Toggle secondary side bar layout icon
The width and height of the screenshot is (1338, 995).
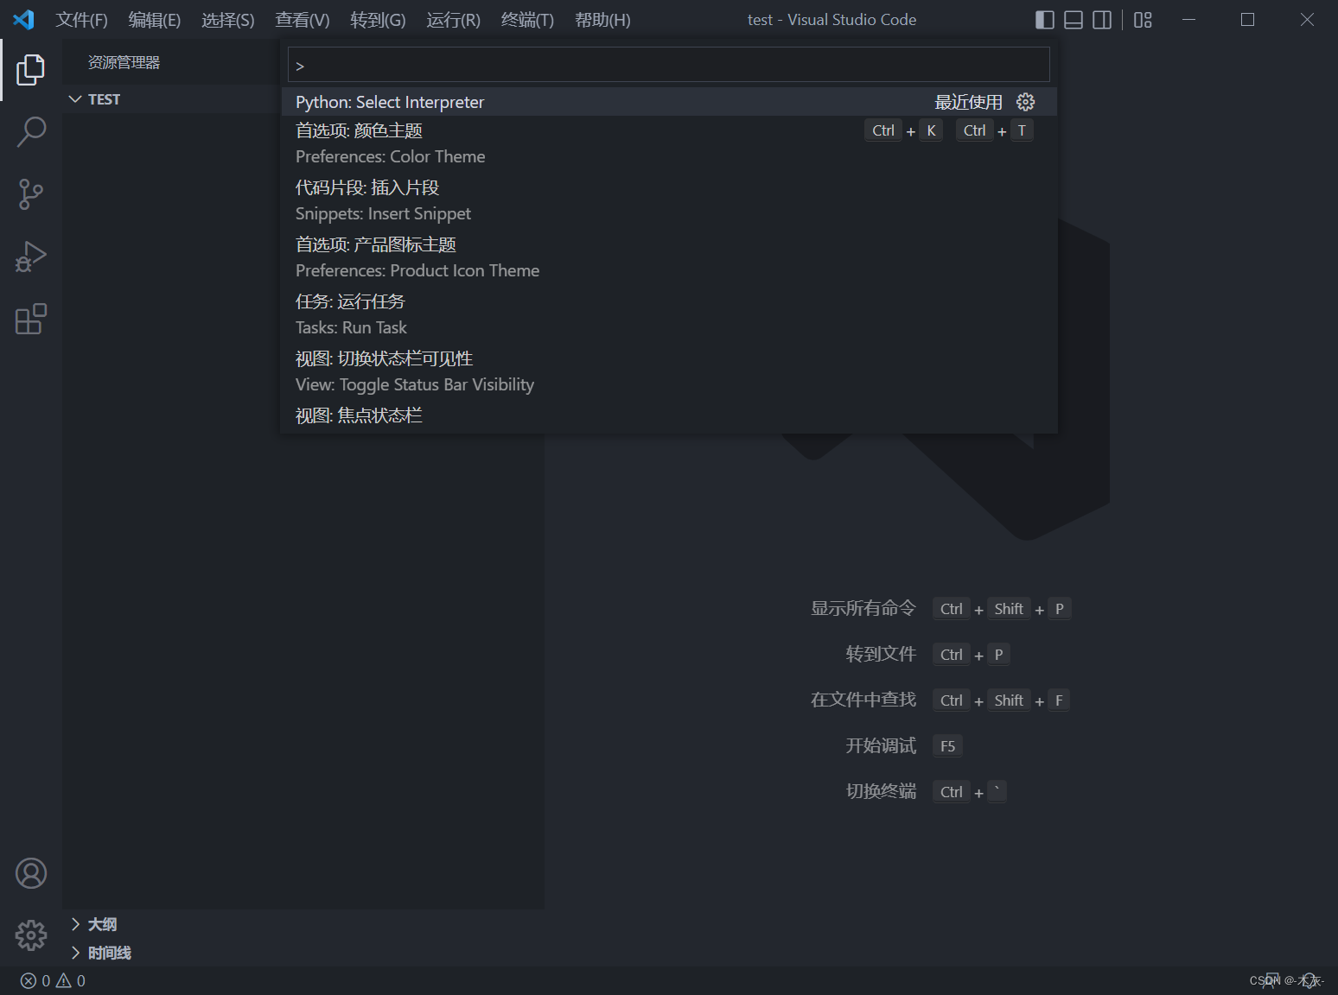pyautogui.click(x=1102, y=20)
